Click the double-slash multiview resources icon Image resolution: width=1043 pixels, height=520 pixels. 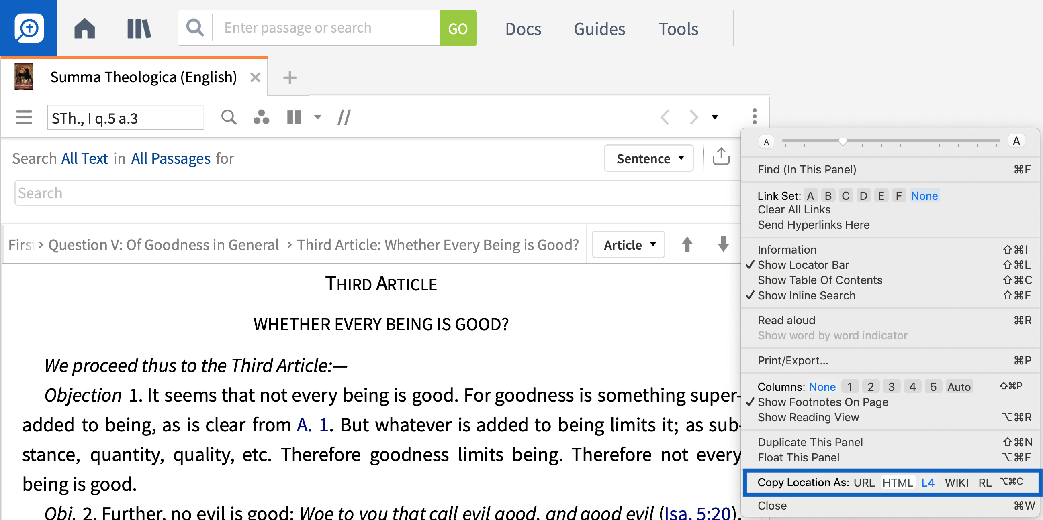[x=344, y=117]
